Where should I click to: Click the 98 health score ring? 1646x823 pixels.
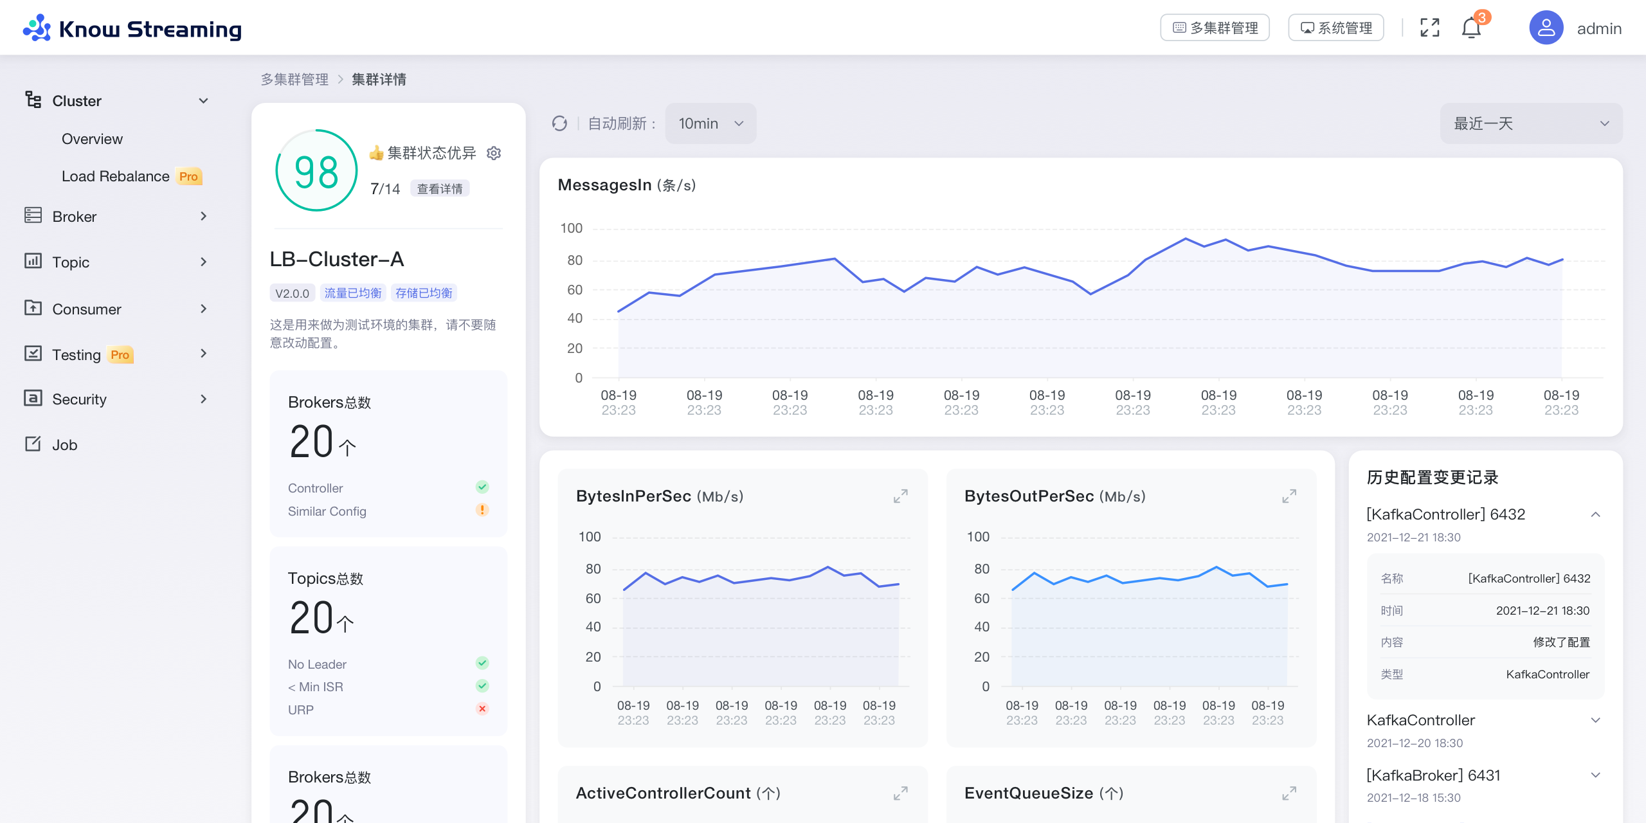(316, 171)
